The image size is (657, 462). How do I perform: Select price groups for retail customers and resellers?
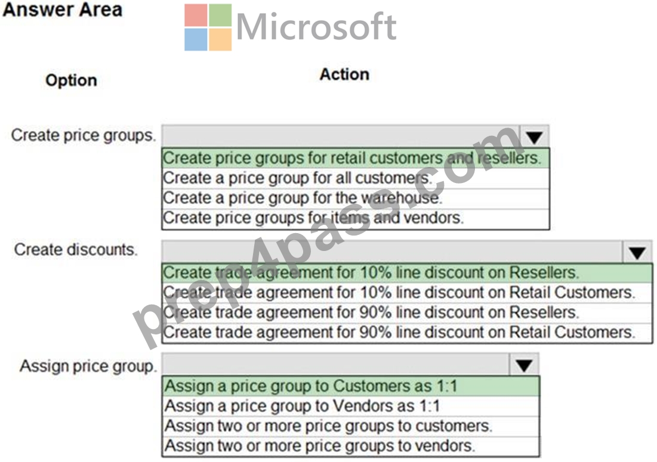coord(355,158)
